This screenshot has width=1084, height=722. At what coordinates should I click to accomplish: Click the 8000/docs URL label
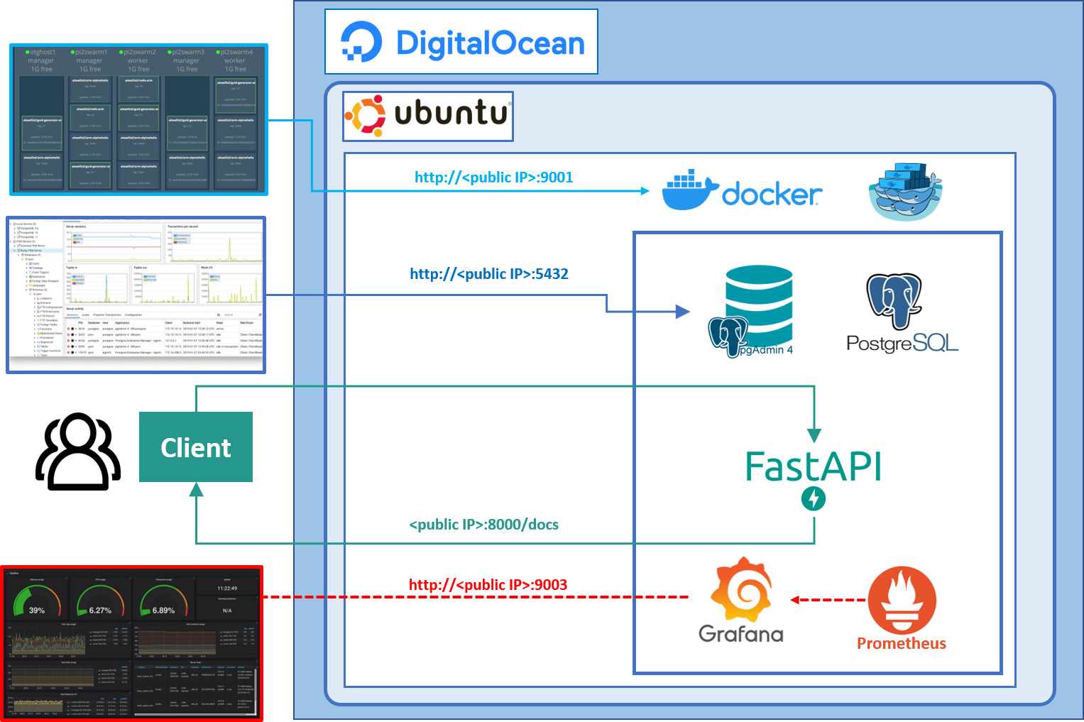click(x=483, y=525)
